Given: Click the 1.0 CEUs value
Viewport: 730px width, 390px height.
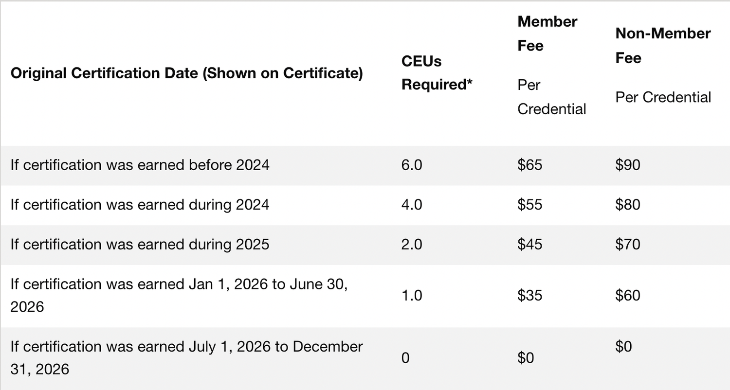Looking at the screenshot, I should pos(412,296).
